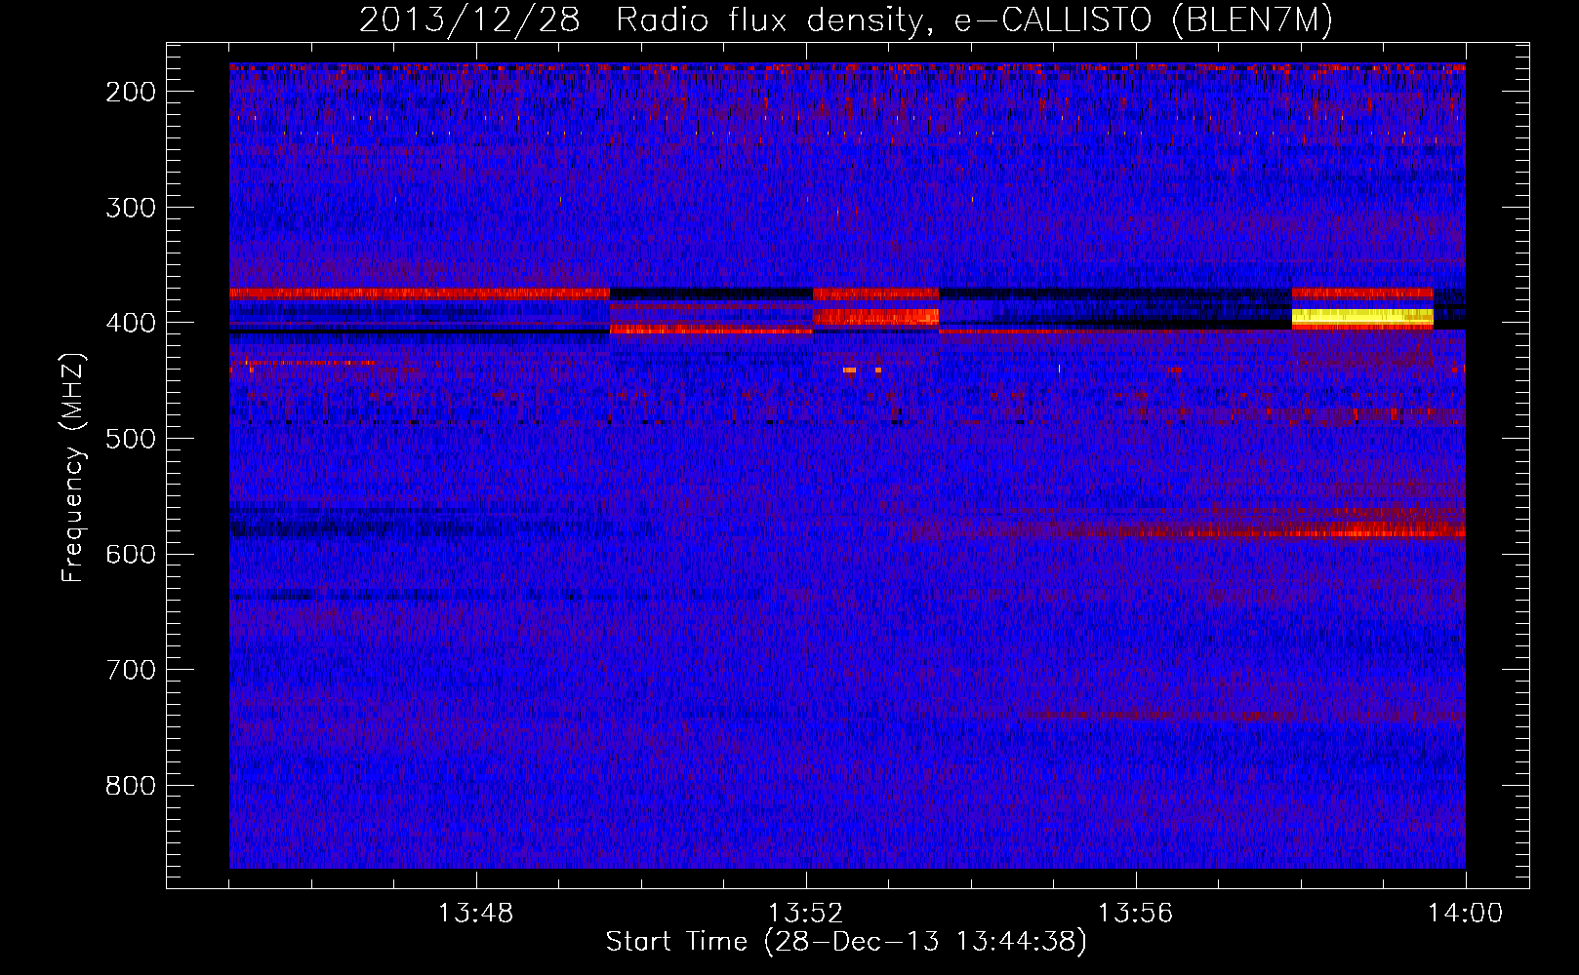Click the 200 frequency tick label
The image size is (1579, 975).
click(130, 92)
